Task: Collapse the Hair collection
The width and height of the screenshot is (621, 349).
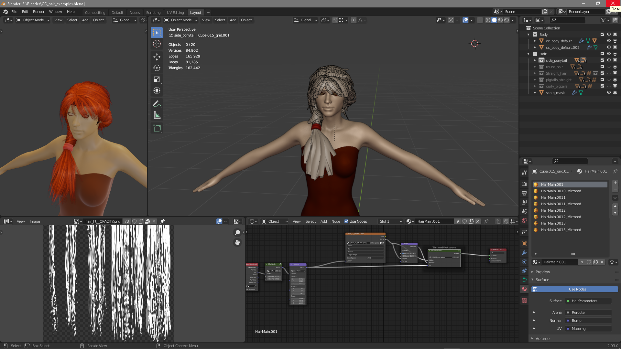Action: (x=528, y=54)
